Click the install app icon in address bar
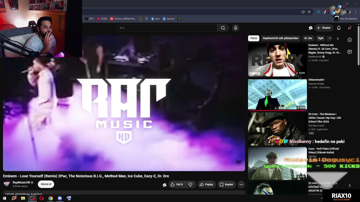This screenshot has height=202, width=360. pos(303,12)
